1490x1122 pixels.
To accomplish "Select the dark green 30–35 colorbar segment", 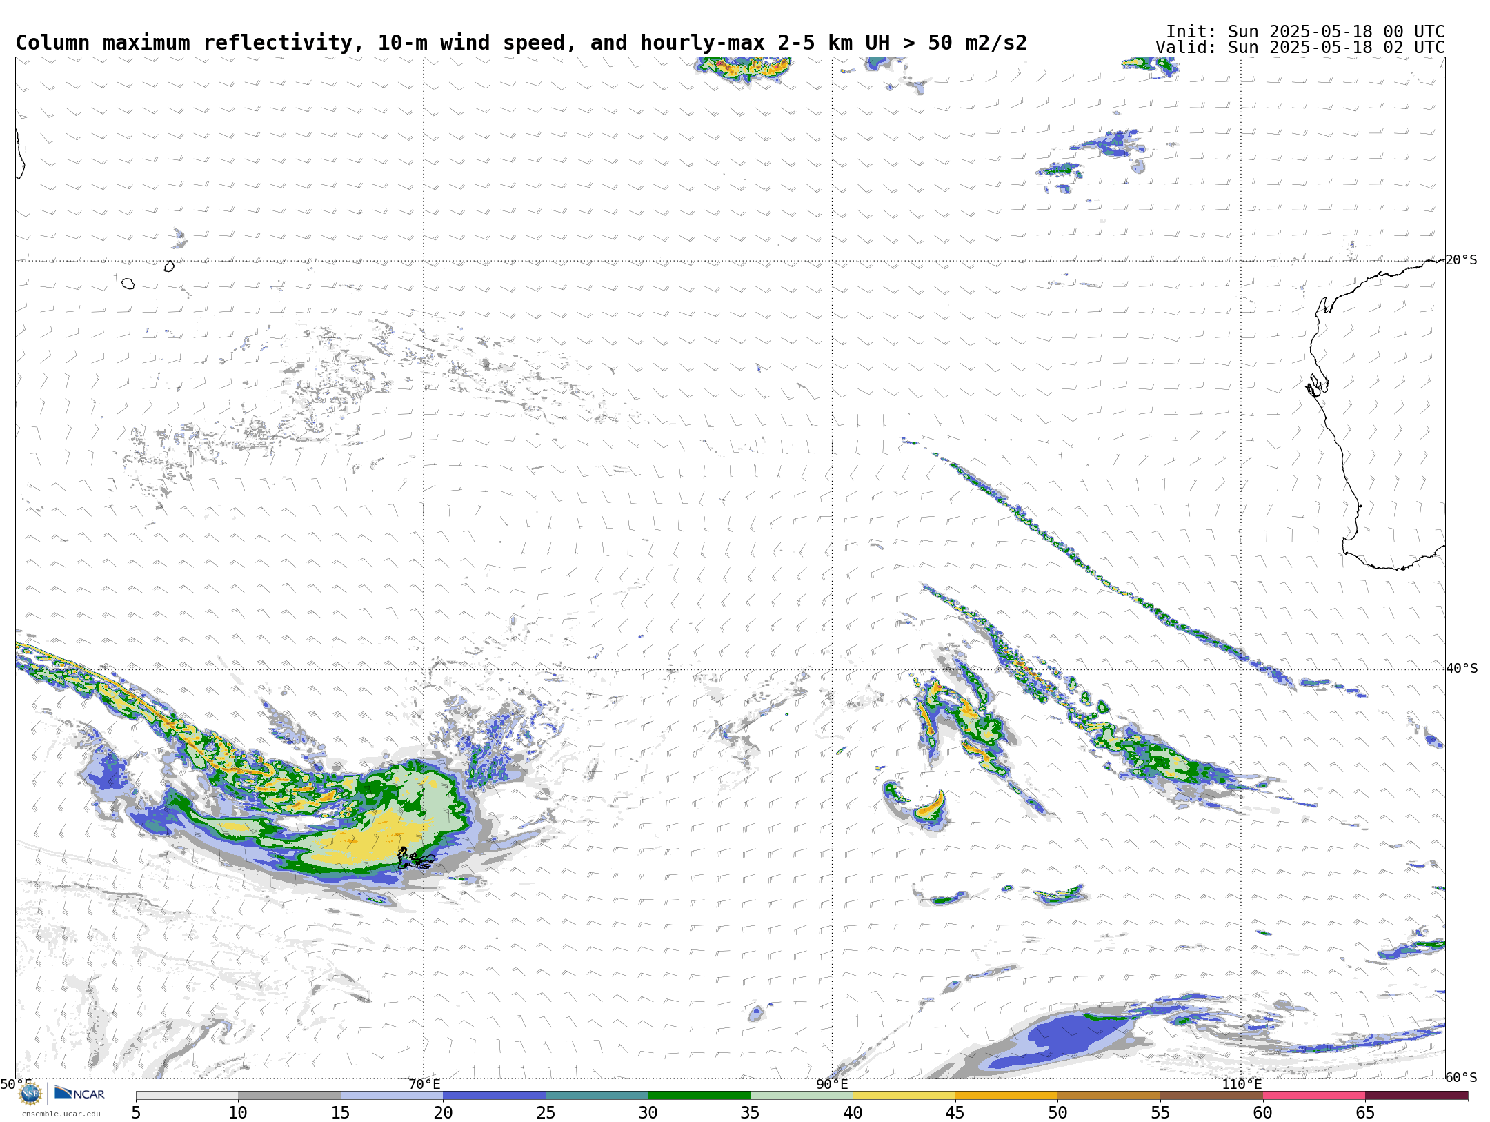I will point(699,1096).
